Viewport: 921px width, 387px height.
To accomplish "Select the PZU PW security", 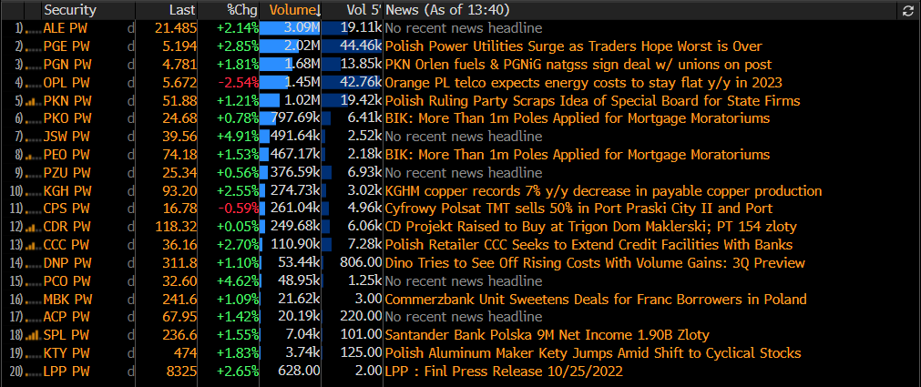I will click(67, 173).
